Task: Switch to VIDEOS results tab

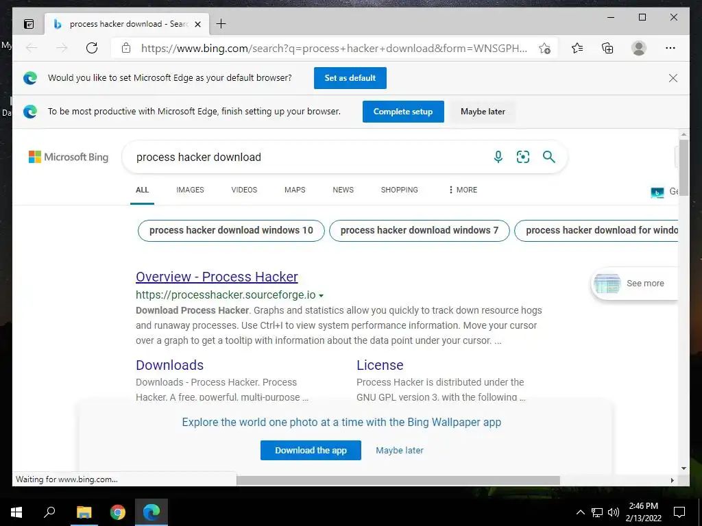Action: click(244, 190)
